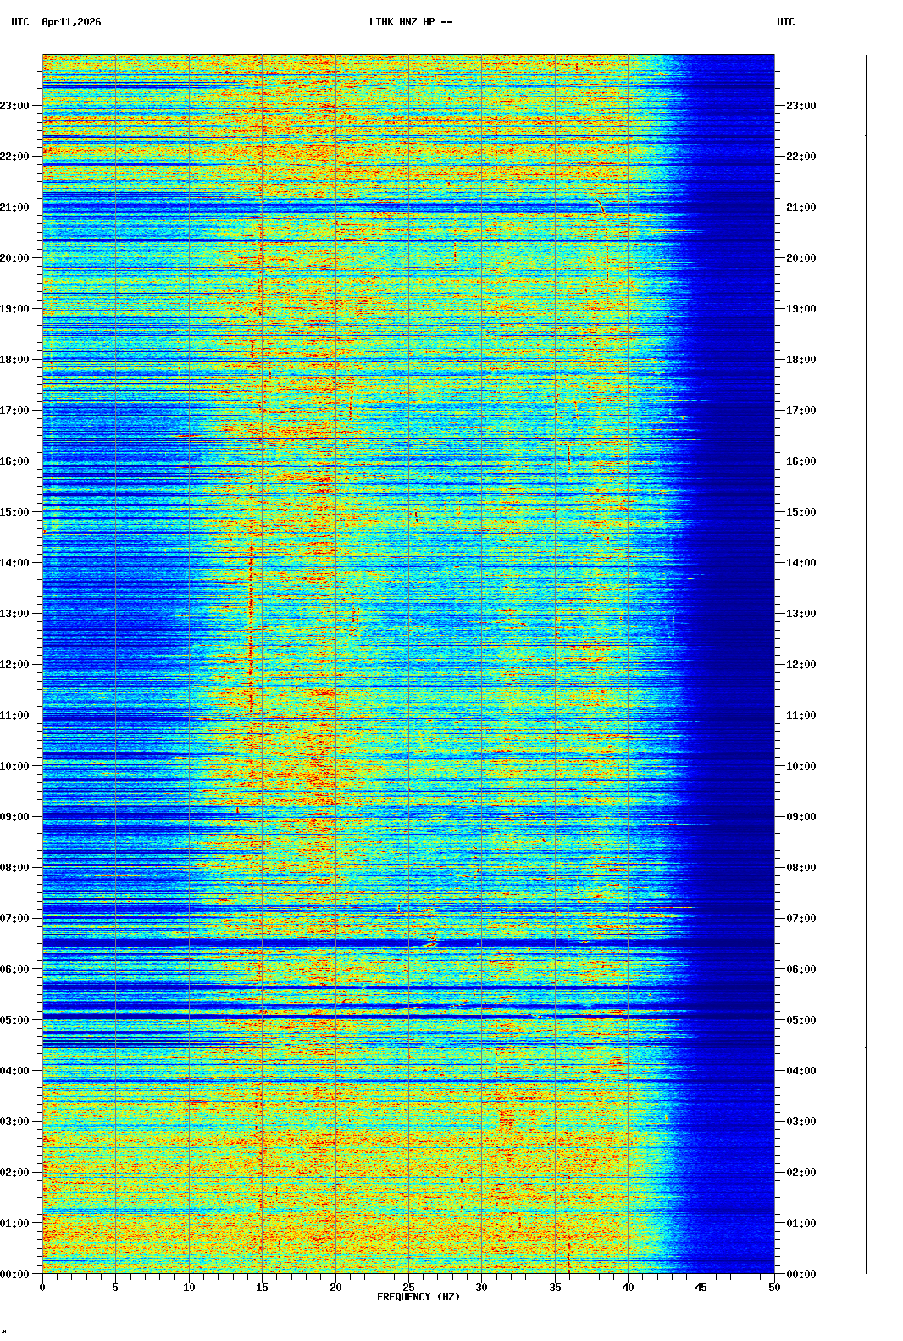The width and height of the screenshot is (903, 1341).
Task: Click the 15 Hz frequency axis label
Action: point(262,1288)
